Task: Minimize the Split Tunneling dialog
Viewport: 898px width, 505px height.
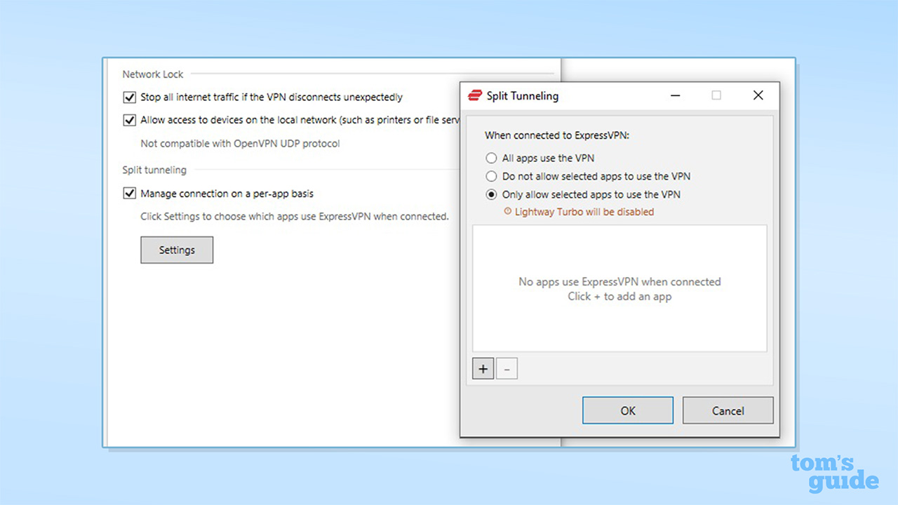Action: pyautogui.click(x=675, y=95)
